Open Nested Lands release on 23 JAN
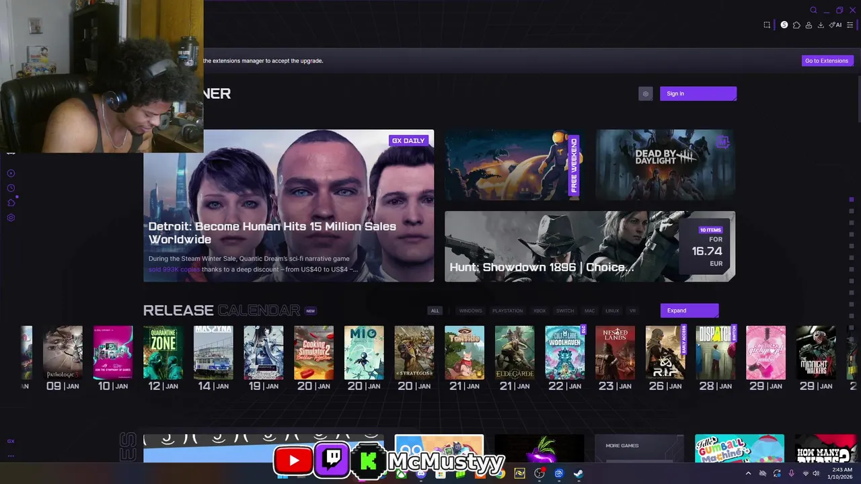Viewport: 861px width, 484px height. pos(615,352)
